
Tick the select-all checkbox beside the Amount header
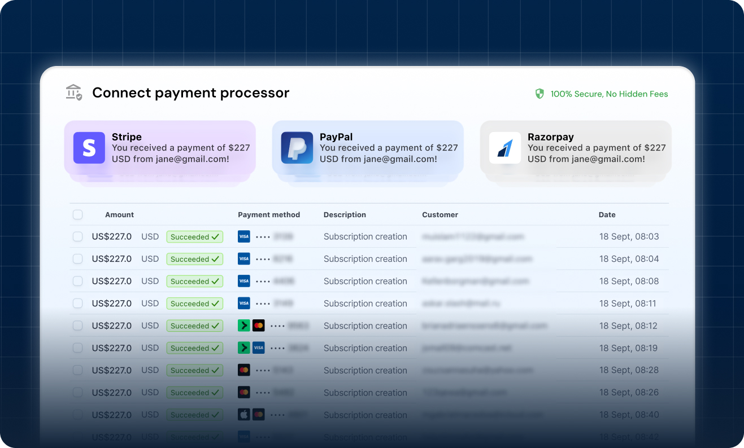tap(78, 214)
